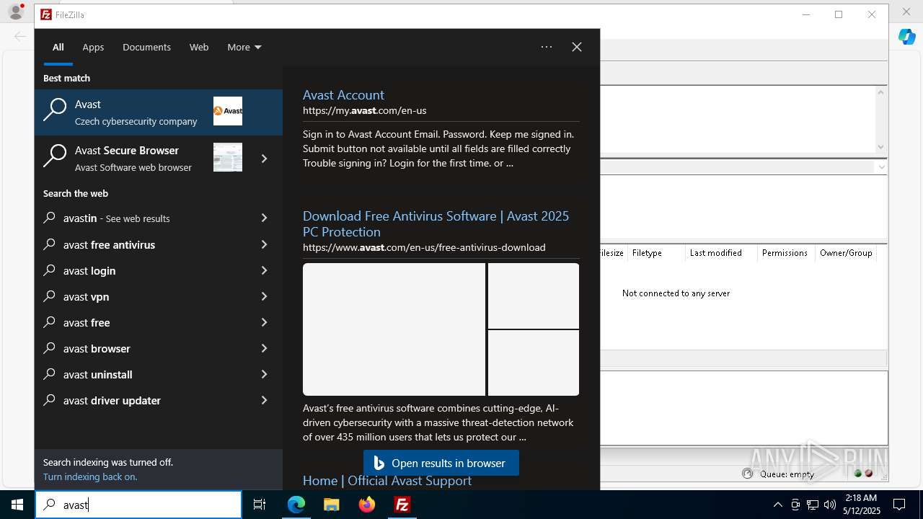Switch to the Apps search tab
This screenshot has width=923, height=519.
[x=93, y=47]
